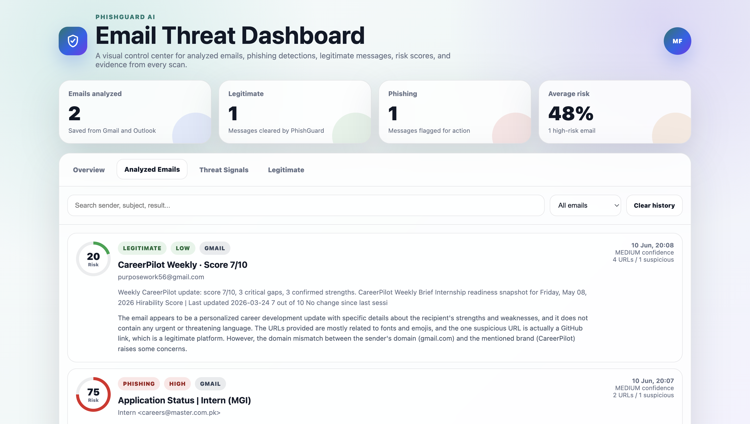Screen dimensions: 750x424
Task: Click 4 URLs / 1 suspicious text
Action: [643, 259]
